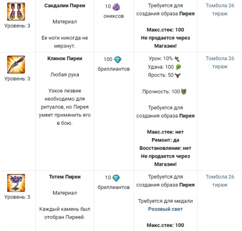Click the green shield durability icon

point(184,91)
